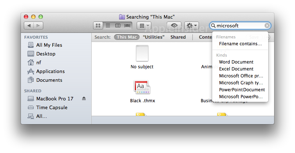Image resolution: width=295 pixels, height=153 pixels.
Task: Select the "Utilities" search scope
Action: [154, 37]
